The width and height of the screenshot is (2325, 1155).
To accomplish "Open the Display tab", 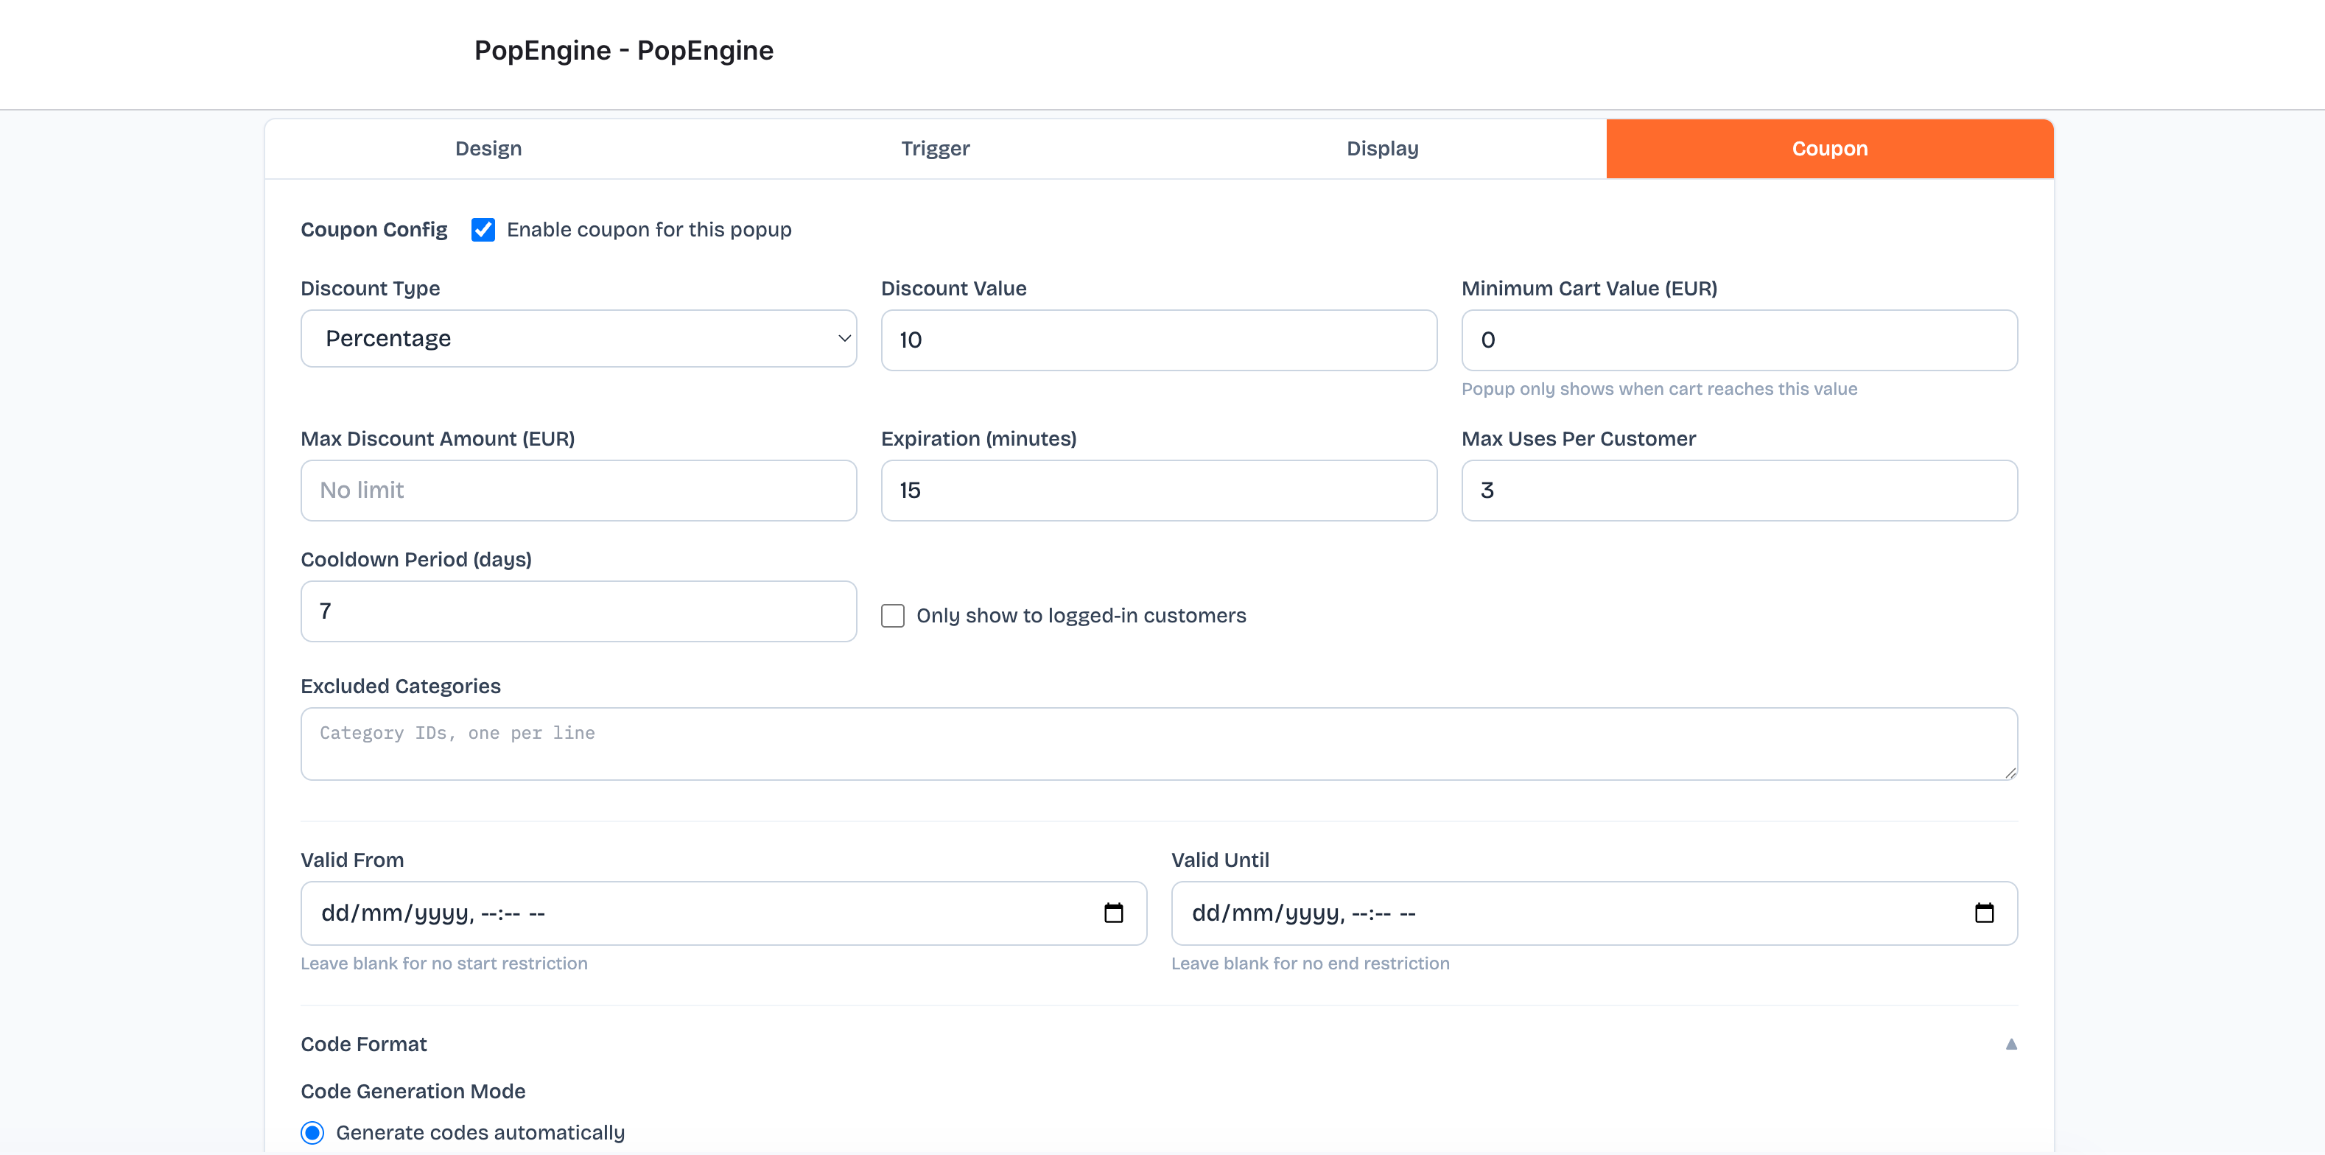I will point(1382,149).
